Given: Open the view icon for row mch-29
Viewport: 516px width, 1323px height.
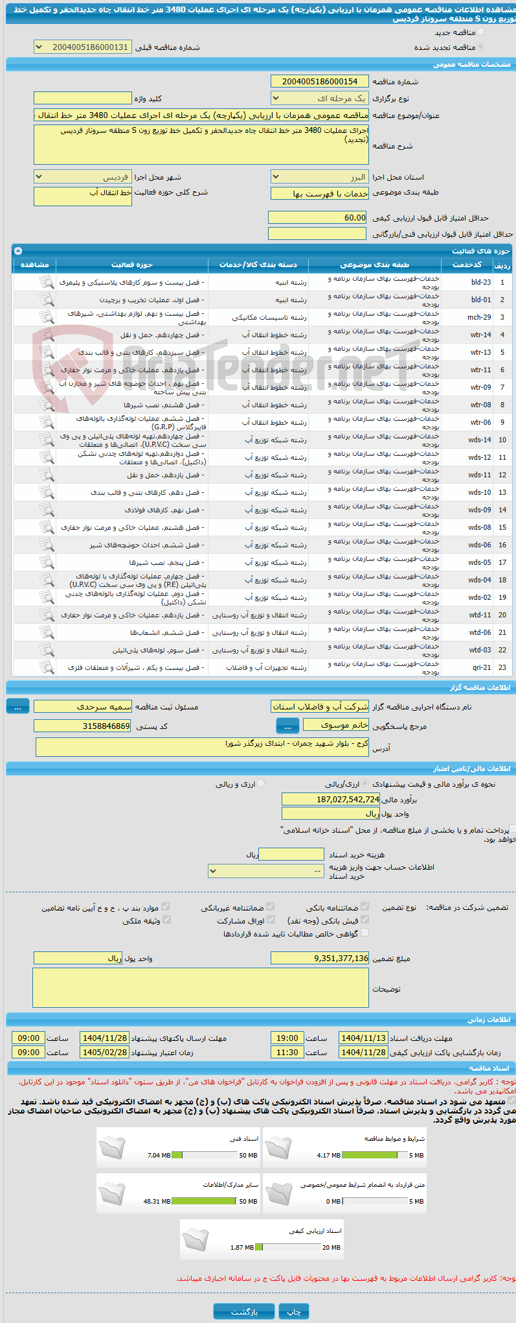Looking at the screenshot, I should pyautogui.click(x=46, y=317).
